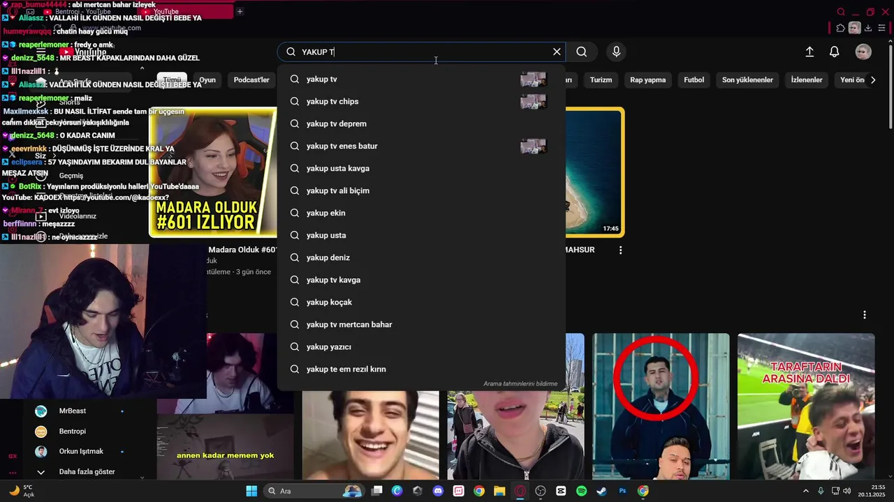Image resolution: width=894 pixels, height=502 pixels.
Task: Click 'Arama tahminlerini bildirme' link
Action: [x=520, y=383]
